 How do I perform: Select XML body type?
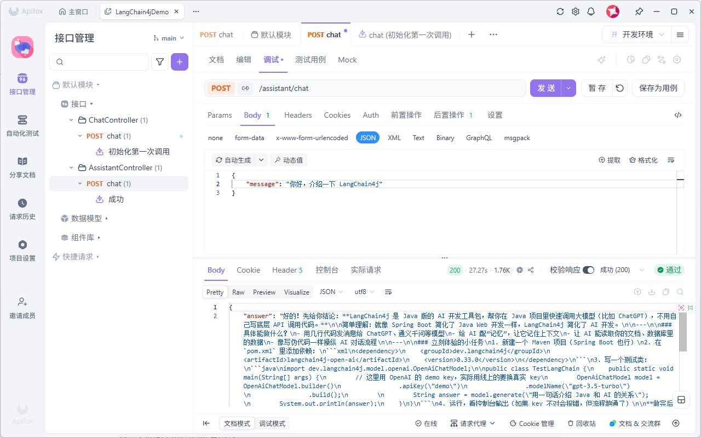[x=394, y=138]
